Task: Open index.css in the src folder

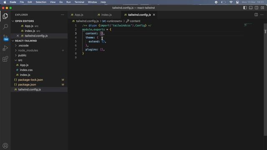Action: click(39, 70)
